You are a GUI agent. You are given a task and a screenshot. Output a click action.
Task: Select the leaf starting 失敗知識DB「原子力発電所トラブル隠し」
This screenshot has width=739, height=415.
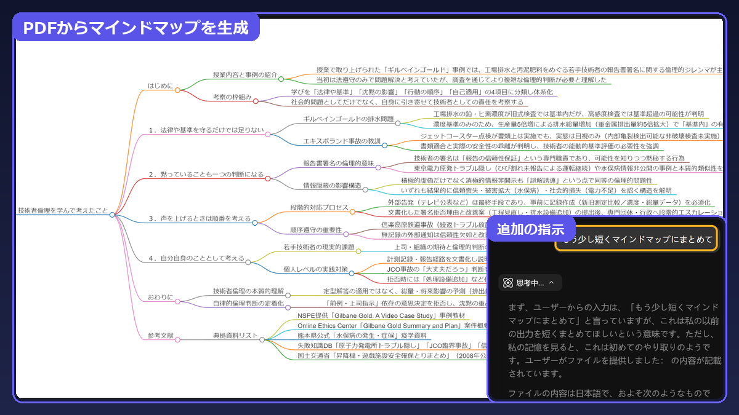point(392,345)
